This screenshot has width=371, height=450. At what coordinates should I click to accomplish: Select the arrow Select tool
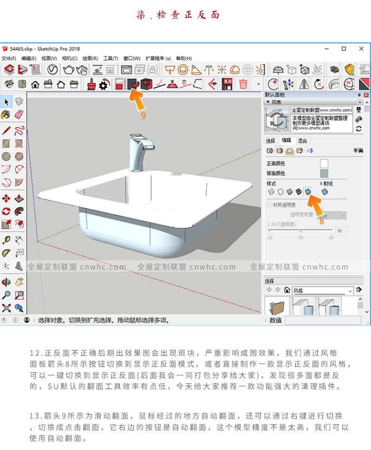pyautogui.click(x=7, y=101)
